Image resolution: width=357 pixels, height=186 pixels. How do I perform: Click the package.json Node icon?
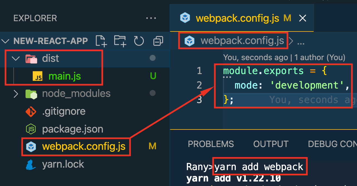tap(31, 129)
